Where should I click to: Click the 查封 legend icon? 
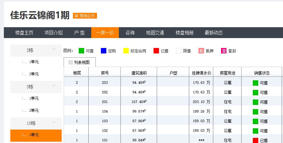(x=224, y=51)
